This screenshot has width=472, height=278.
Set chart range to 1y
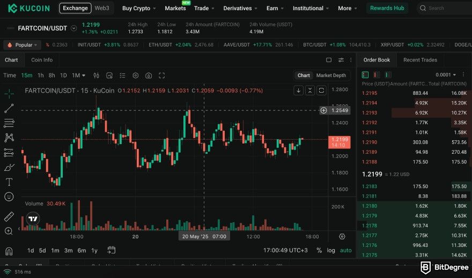94,250
